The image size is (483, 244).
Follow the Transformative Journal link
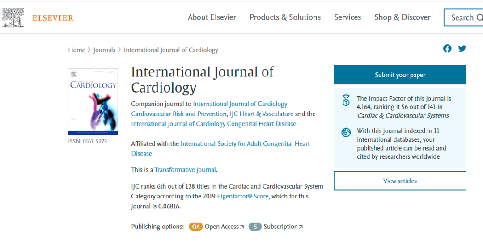click(x=185, y=170)
